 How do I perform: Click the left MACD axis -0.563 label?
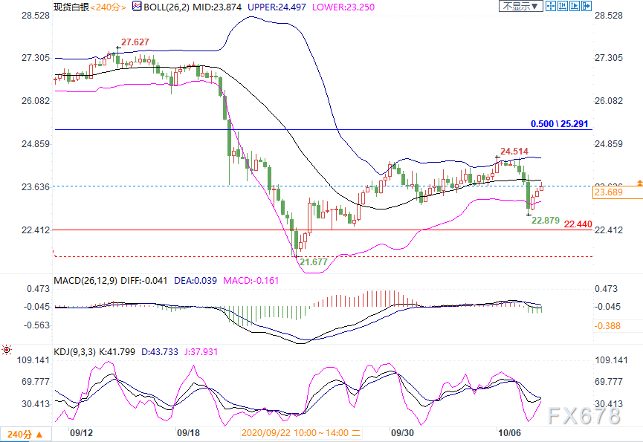(36, 325)
